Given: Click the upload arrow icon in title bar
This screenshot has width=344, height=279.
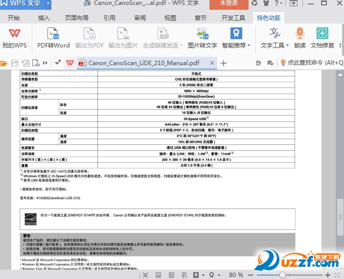Looking at the screenshot, I should click(294, 3).
